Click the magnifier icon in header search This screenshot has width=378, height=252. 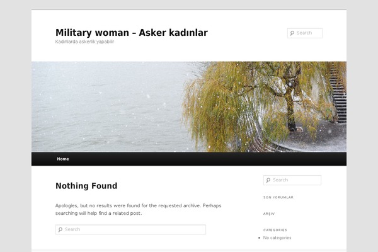(292, 33)
